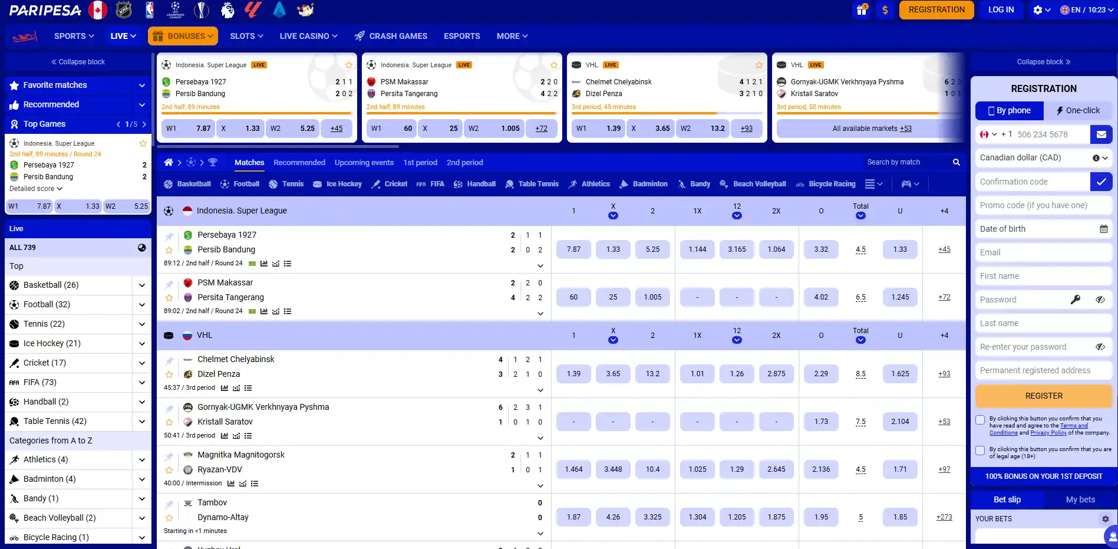Click the LOG IN button
The width and height of the screenshot is (1118, 549).
tap(1001, 10)
